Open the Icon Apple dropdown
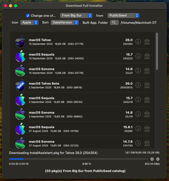This screenshot has width=169, height=181. click(x=29, y=23)
